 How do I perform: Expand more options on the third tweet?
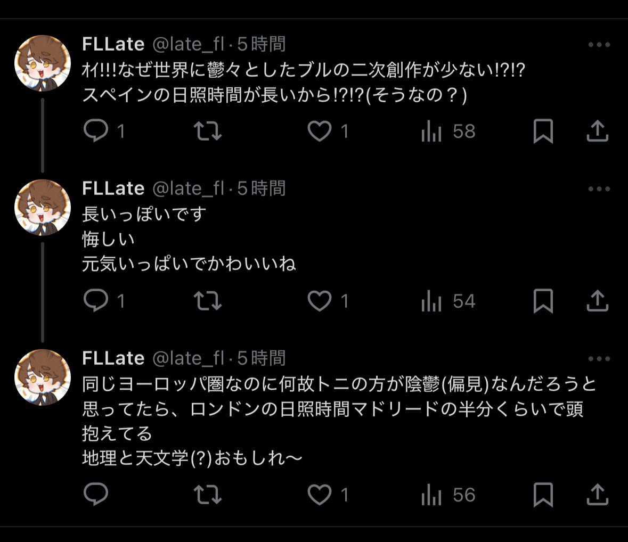point(599,358)
